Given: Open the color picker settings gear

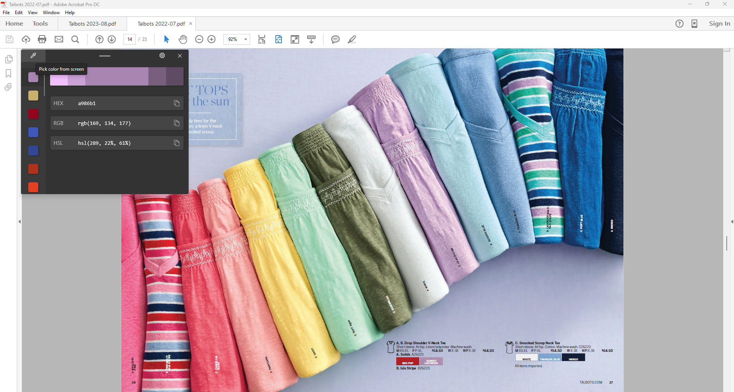Looking at the screenshot, I should [162, 56].
